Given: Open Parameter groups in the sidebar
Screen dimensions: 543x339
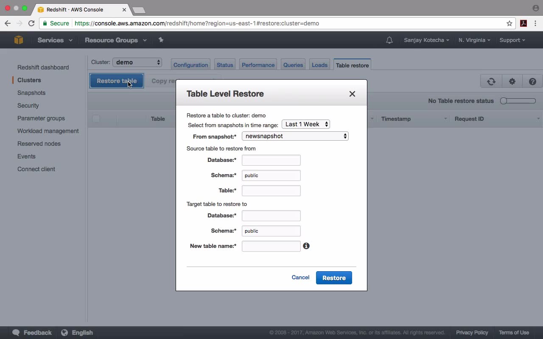Looking at the screenshot, I should tap(41, 118).
